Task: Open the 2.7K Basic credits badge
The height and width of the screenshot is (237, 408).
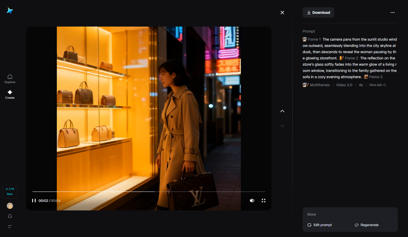Action: click(10, 191)
